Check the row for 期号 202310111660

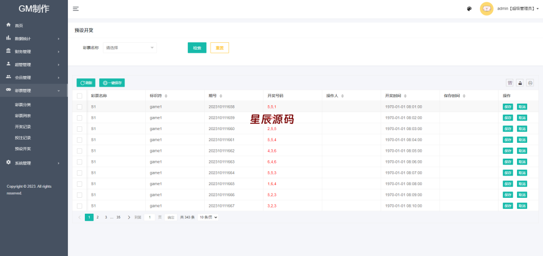[80, 129]
